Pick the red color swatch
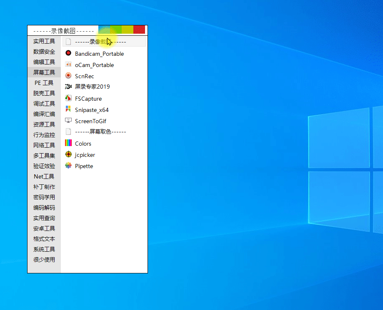383x310 pixels. [x=139, y=30]
